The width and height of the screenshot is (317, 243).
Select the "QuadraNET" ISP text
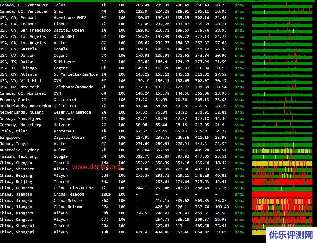tap(64, 37)
